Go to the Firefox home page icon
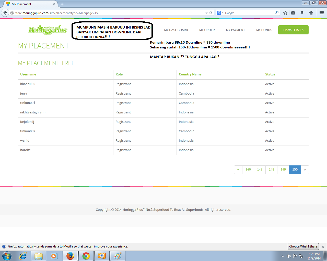The width and height of the screenshot is (327, 261). (311, 13)
